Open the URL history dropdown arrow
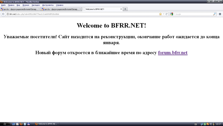The height and width of the screenshot is (126, 223). point(164,14)
